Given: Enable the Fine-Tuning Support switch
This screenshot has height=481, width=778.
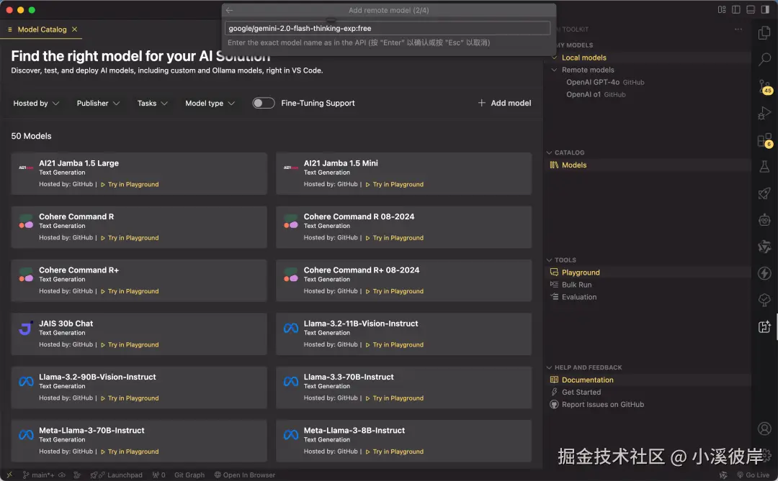Looking at the screenshot, I should click(x=263, y=103).
